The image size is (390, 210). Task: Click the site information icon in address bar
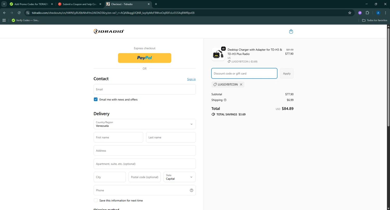point(28,13)
